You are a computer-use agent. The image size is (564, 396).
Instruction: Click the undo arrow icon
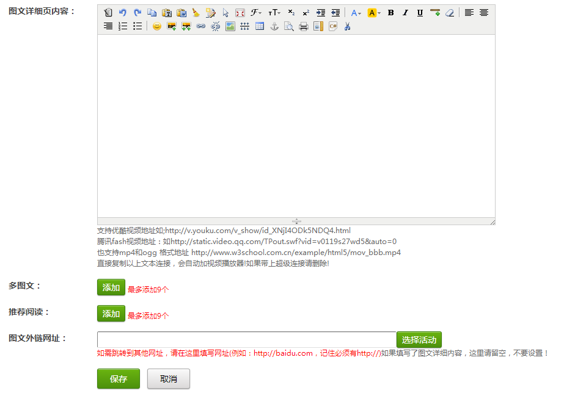point(123,13)
